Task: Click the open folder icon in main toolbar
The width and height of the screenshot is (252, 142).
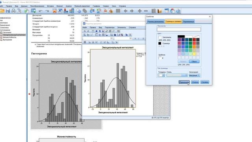Action: tap(2, 11)
